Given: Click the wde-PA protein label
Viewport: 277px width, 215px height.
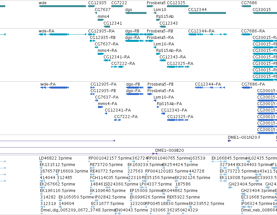Looking at the screenshot, I should point(48,84).
